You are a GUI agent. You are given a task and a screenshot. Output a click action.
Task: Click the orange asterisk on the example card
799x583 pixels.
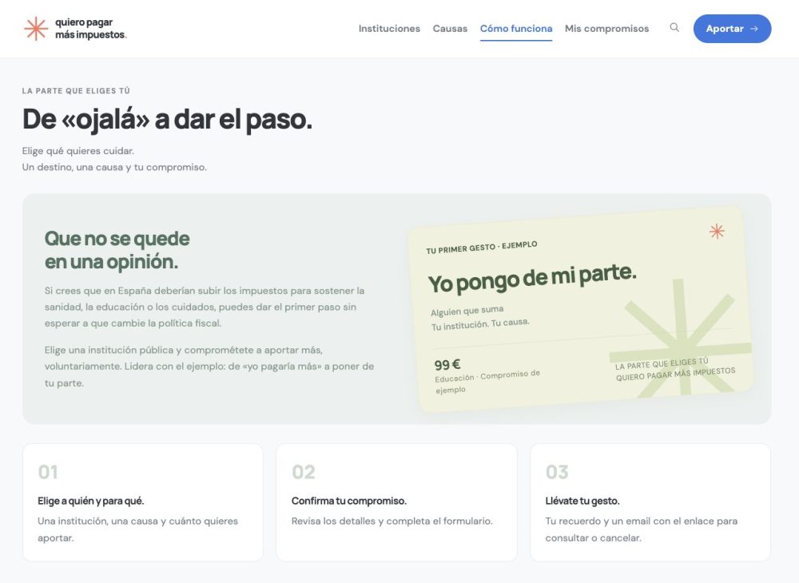[717, 231]
